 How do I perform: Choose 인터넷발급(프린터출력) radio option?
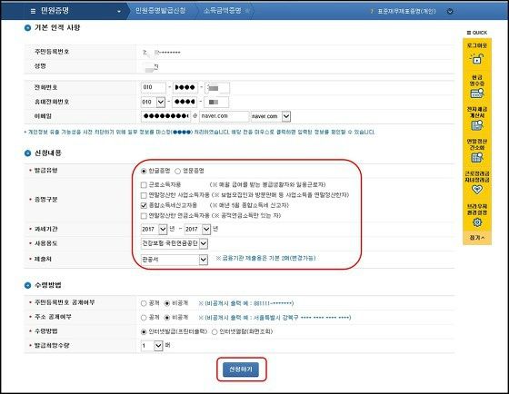click(144, 332)
